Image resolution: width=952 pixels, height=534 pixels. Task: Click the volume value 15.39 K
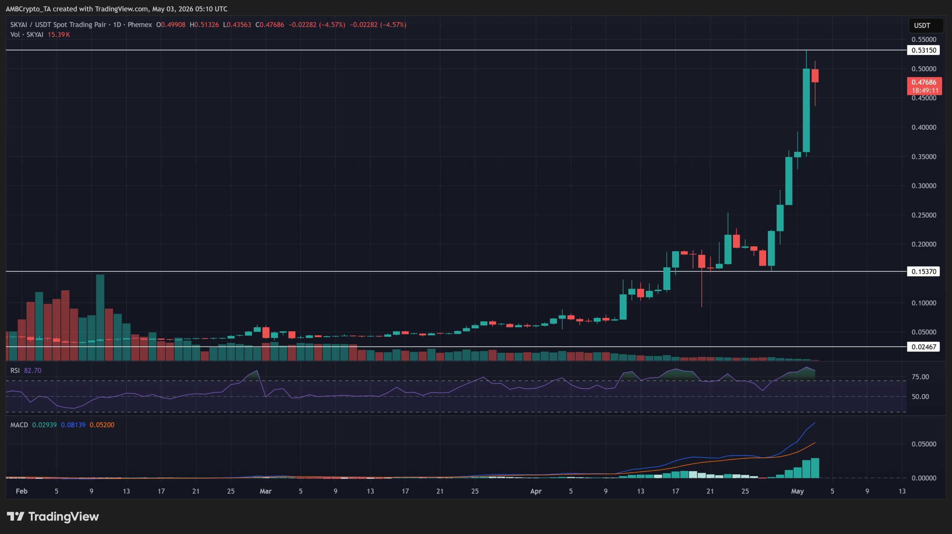59,35
